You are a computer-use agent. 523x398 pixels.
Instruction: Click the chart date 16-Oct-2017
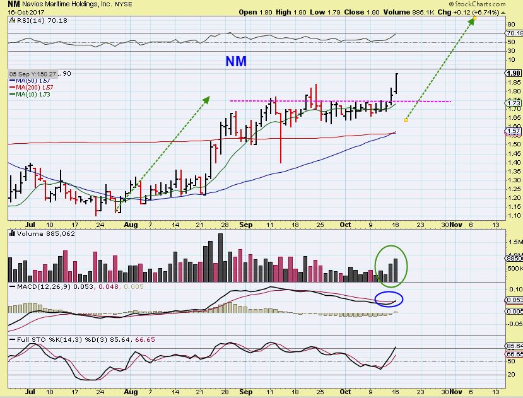tap(26, 12)
